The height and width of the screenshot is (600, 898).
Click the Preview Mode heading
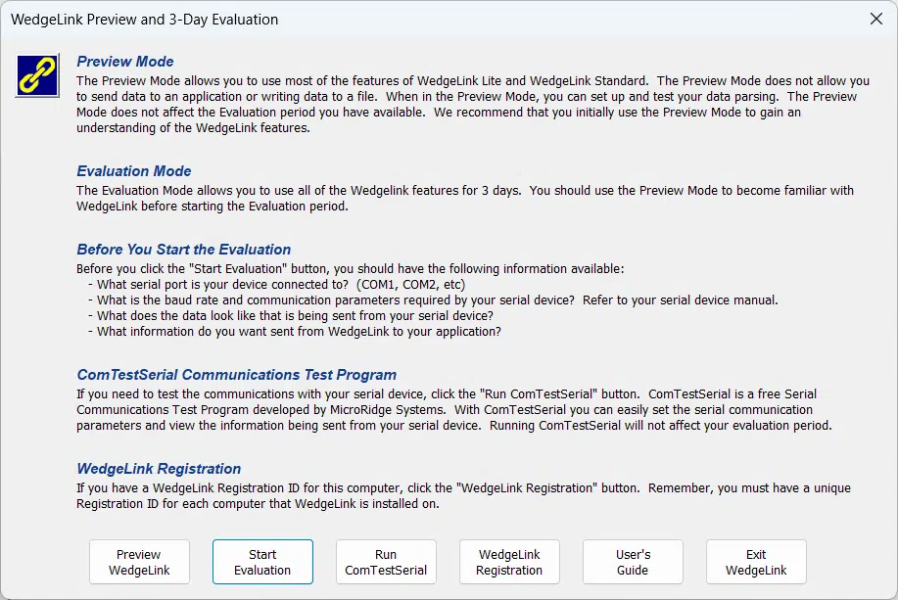124,62
